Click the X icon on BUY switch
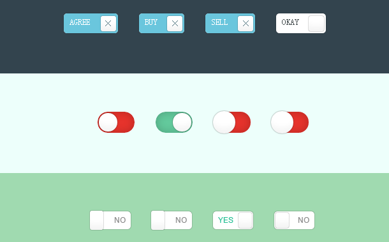 [x=175, y=24]
